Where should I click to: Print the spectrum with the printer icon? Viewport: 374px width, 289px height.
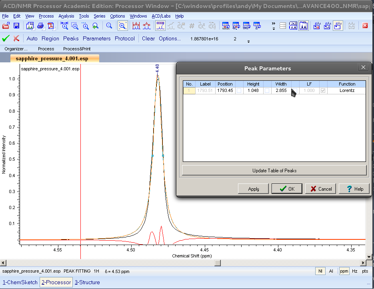click(x=40, y=26)
